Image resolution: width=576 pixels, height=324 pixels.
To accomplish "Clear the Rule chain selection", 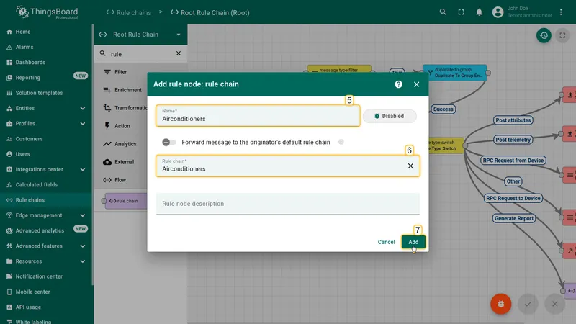I will 410,166.
